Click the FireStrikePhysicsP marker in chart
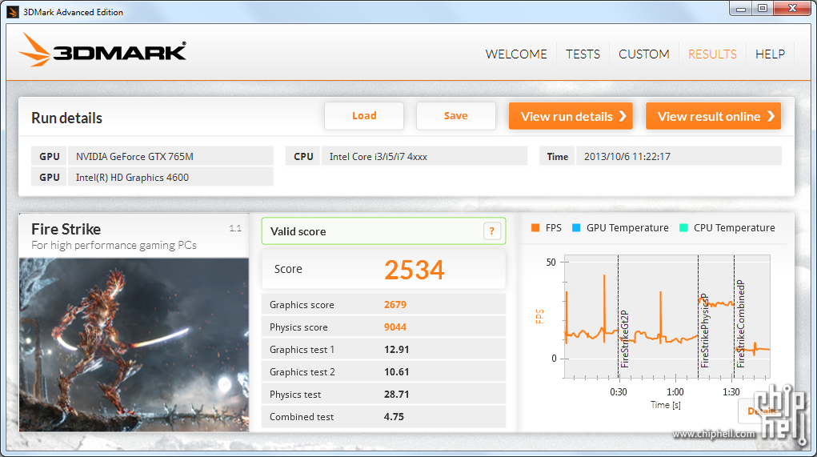This screenshot has width=817, height=457. [699, 316]
